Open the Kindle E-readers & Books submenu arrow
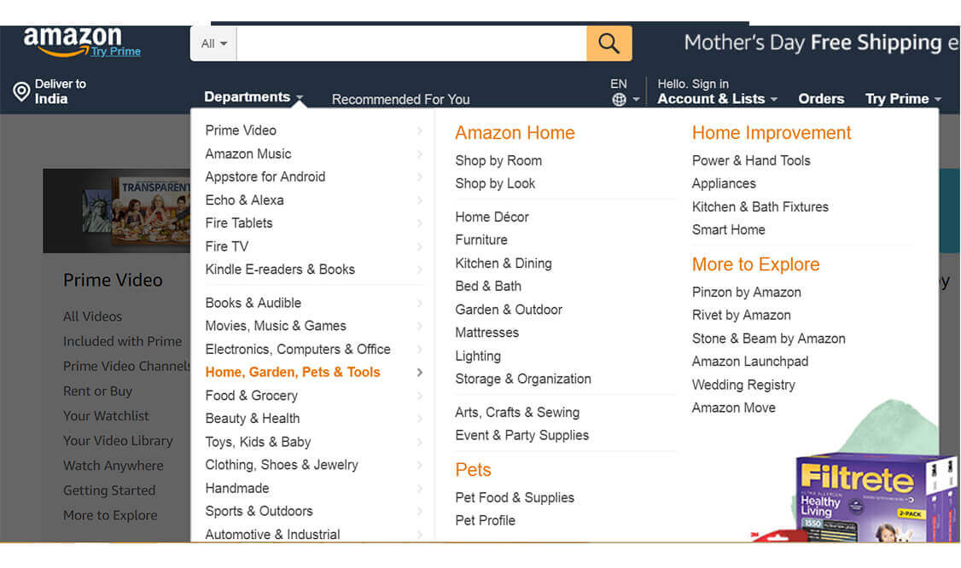Screen dimensions: 961x568 [x=417, y=269]
